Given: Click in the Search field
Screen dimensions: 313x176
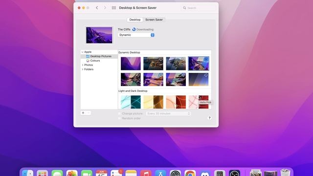Looking at the screenshot, I should click(199, 8).
